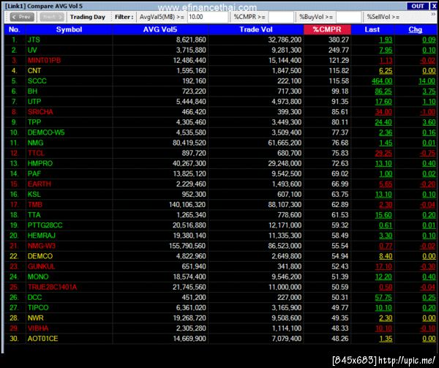Select the TRUE28C1401A symbol
The height and width of the screenshot is (368, 439).
[x=52, y=287]
